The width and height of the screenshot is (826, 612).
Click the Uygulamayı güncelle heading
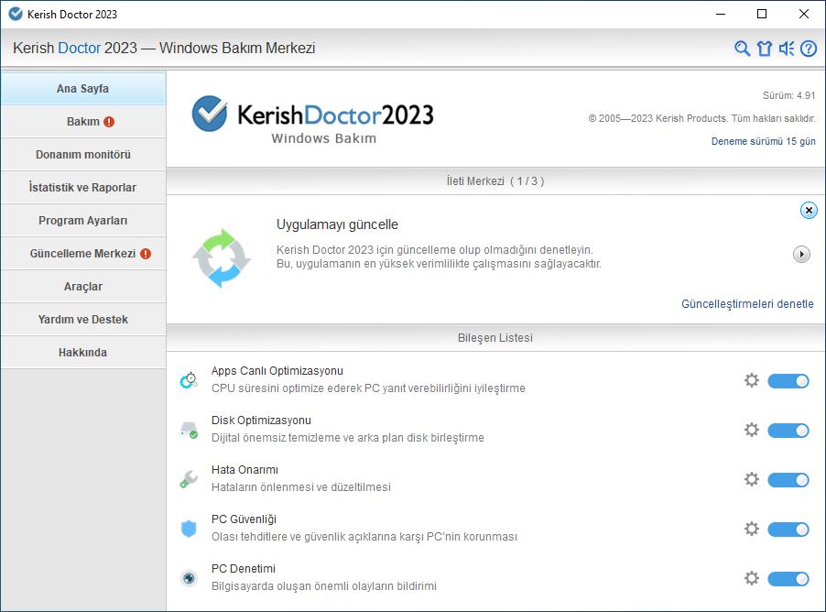[337, 224]
